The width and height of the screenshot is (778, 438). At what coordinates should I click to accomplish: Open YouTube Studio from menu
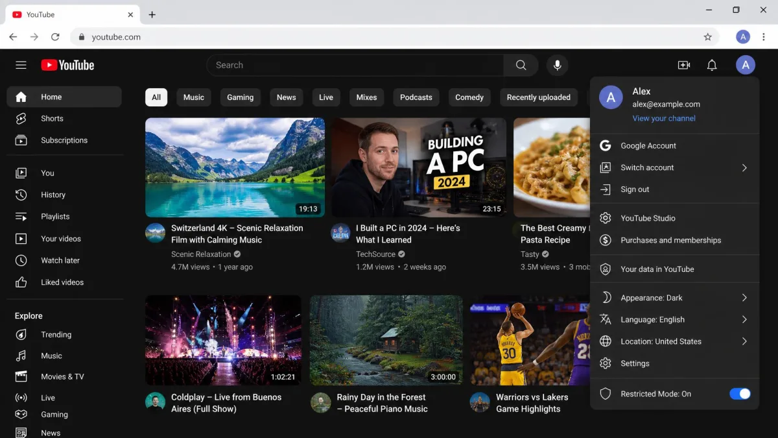(x=674, y=218)
